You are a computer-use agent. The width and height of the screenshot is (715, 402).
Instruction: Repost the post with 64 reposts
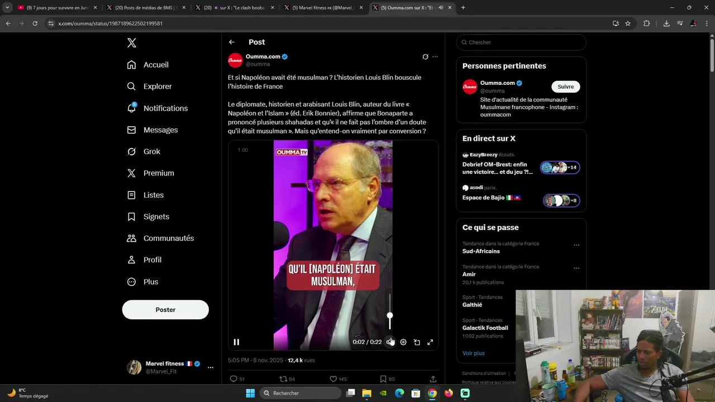pyautogui.click(x=287, y=379)
